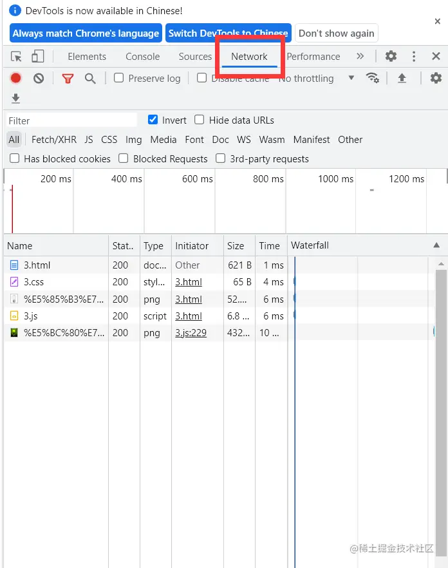Click Switch DevTools to Chinese button
The image size is (448, 568).
228,33
